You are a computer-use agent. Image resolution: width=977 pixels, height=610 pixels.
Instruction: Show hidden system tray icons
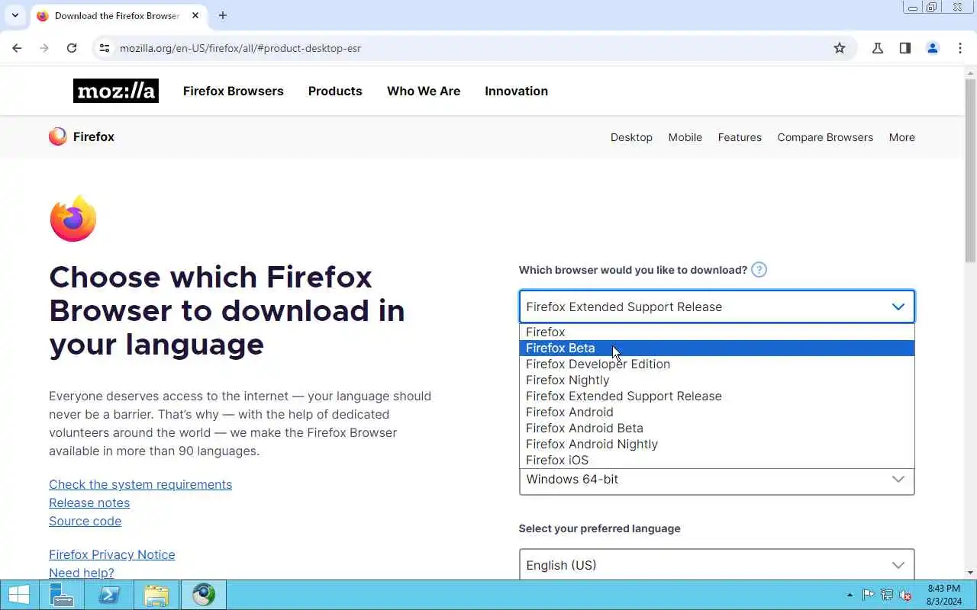point(850,595)
